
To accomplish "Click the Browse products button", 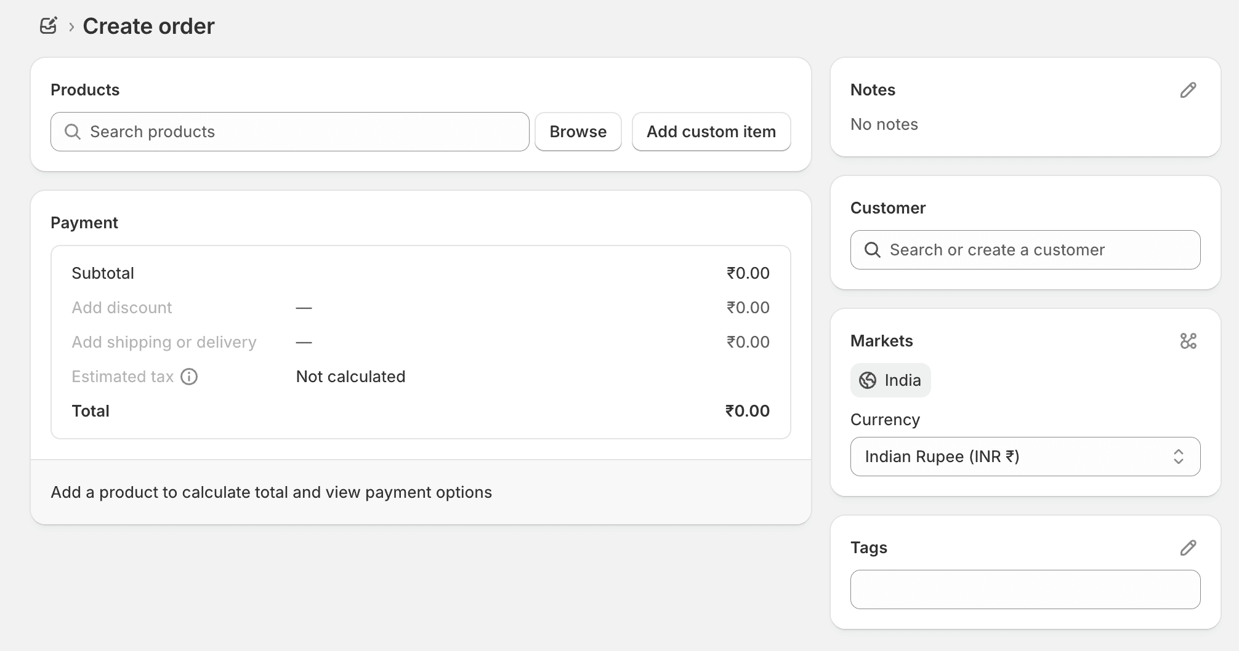I will tap(578, 132).
